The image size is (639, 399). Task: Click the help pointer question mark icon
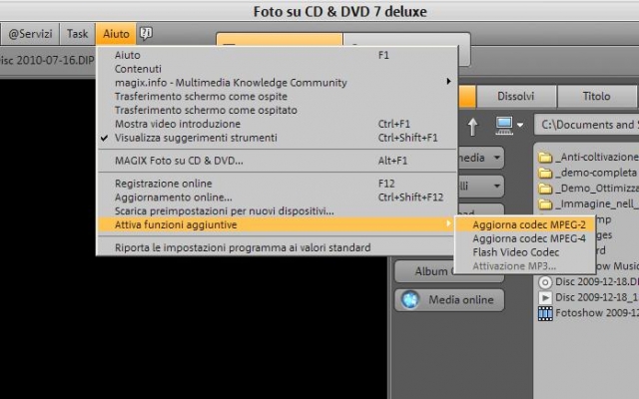click(x=146, y=33)
